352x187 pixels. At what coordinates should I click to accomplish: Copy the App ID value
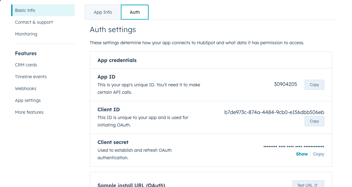(x=314, y=85)
